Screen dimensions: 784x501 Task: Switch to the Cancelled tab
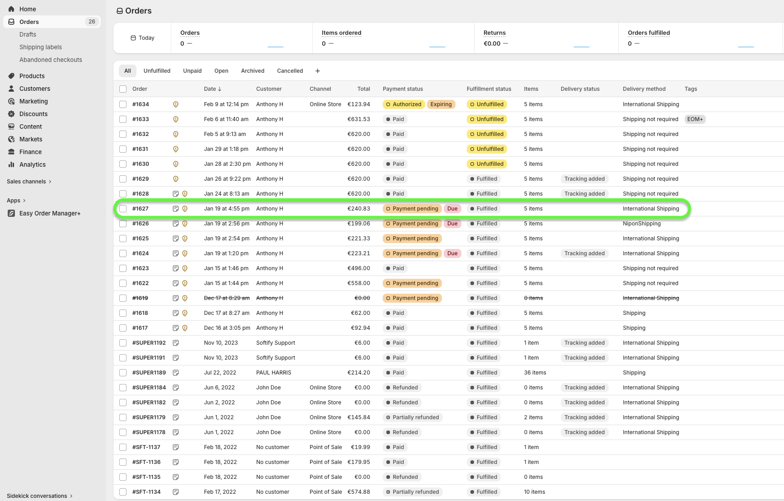290,71
